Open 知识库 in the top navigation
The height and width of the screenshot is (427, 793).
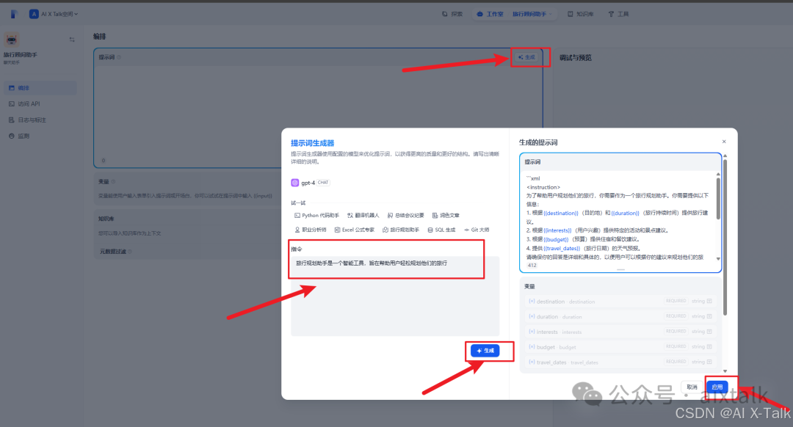click(x=581, y=14)
